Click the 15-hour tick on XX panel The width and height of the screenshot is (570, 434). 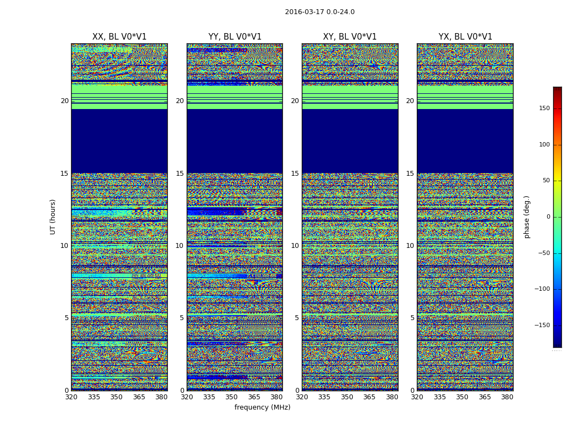[x=65, y=173]
